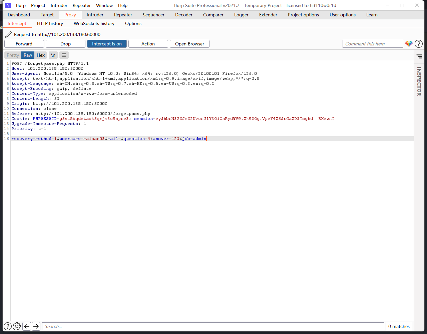This screenshot has width=427, height=334.
Task: Open the Repeater menu in the menu bar
Action: point(82,5)
